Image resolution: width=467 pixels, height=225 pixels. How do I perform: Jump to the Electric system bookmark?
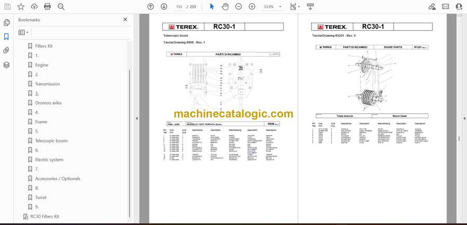[x=49, y=160]
